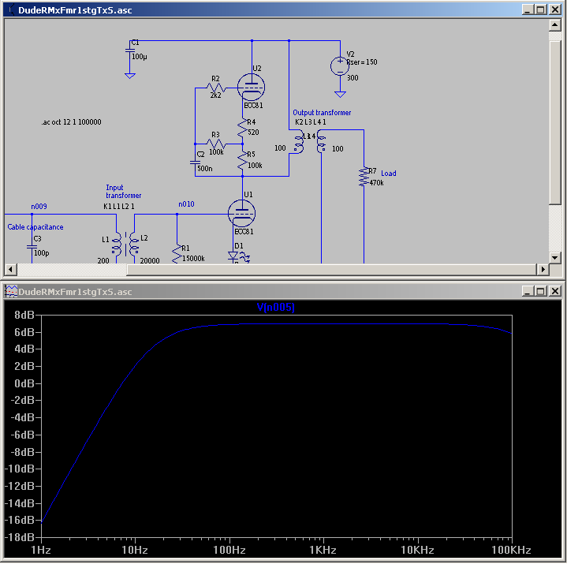Select inductor L1 of input transformer
This screenshot has height=564, width=567.
117,245
